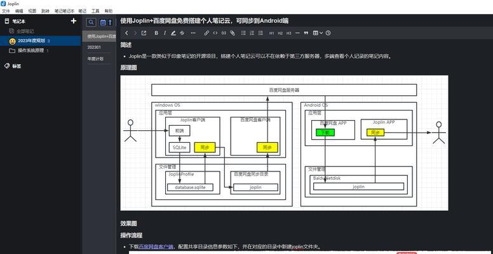Open the three-dot more formatting menu
Viewport: 493px width, 254px height.
pos(193,33)
